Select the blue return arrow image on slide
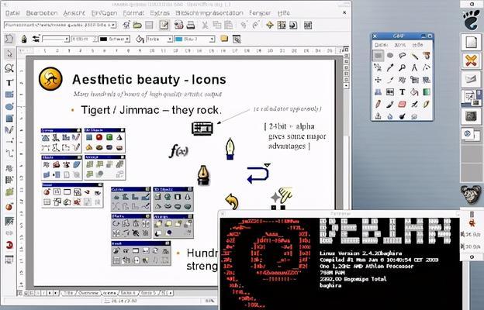This screenshot has width=484, height=310. tap(258, 174)
